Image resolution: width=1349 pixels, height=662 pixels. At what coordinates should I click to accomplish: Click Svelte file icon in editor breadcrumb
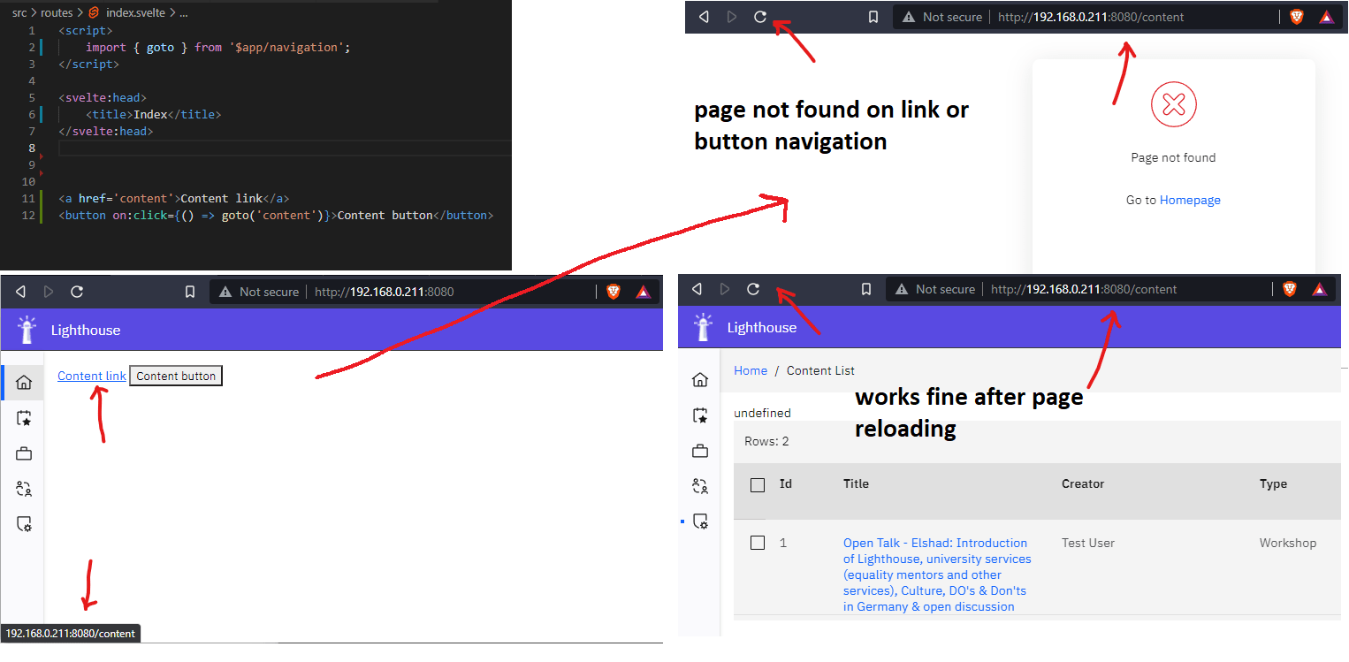pyautogui.click(x=94, y=13)
